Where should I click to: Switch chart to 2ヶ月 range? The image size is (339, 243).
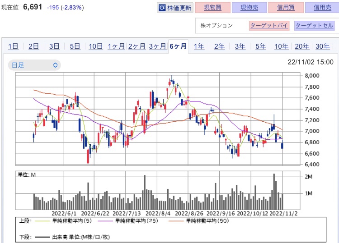click(x=137, y=46)
